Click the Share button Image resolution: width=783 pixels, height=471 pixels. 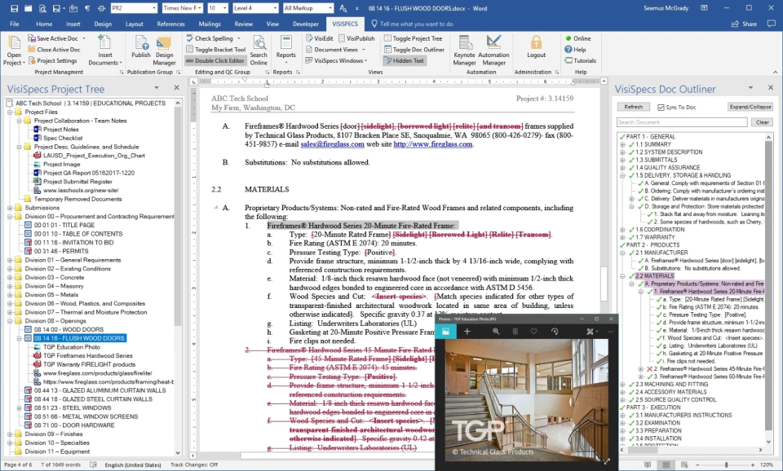coord(744,24)
